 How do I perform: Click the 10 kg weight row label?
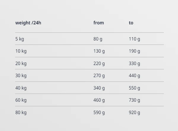(21, 51)
